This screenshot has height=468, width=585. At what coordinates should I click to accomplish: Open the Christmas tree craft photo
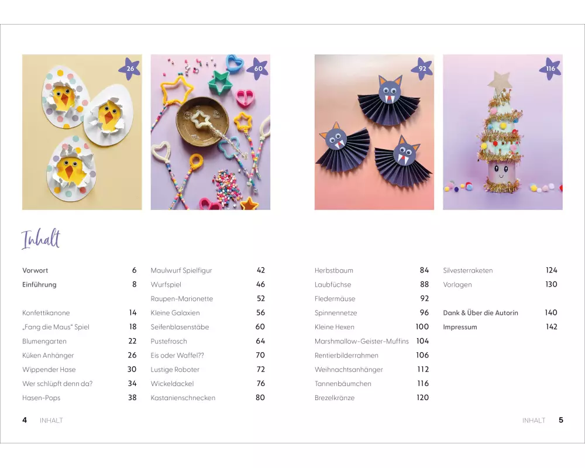(x=503, y=132)
